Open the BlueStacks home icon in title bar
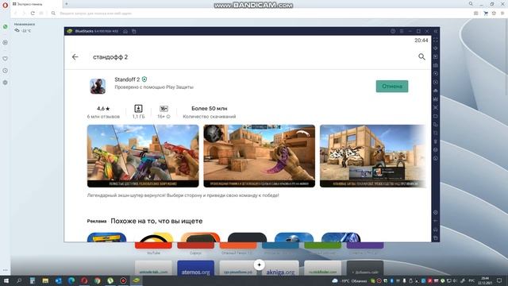 (x=125, y=32)
